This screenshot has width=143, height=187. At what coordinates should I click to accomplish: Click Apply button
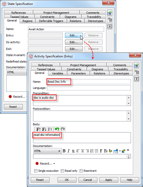(x=109, y=180)
